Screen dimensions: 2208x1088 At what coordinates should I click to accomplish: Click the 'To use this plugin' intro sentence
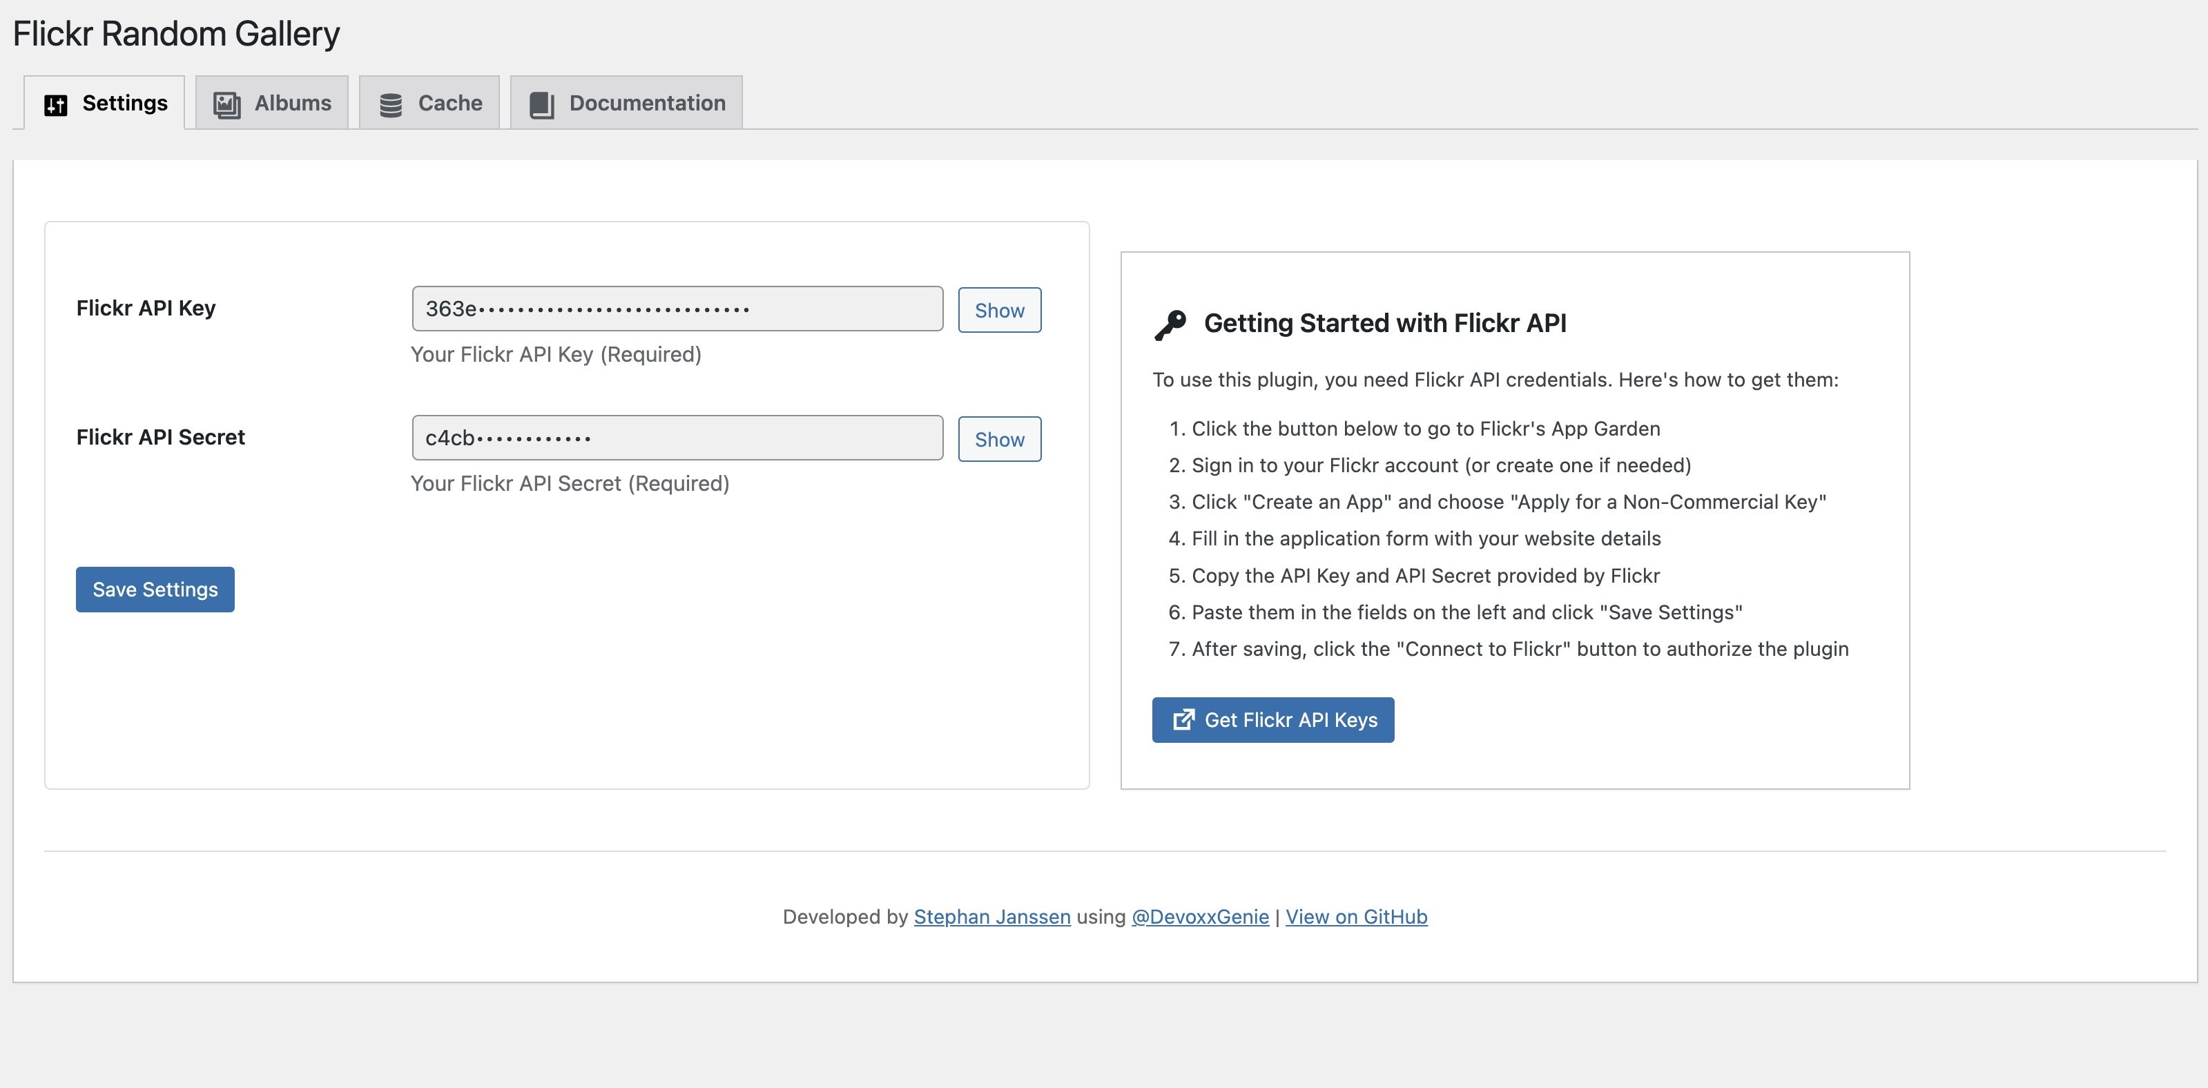(x=1495, y=380)
